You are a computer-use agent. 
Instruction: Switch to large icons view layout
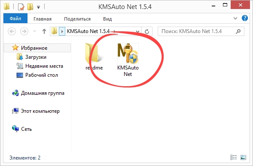tap(243, 157)
